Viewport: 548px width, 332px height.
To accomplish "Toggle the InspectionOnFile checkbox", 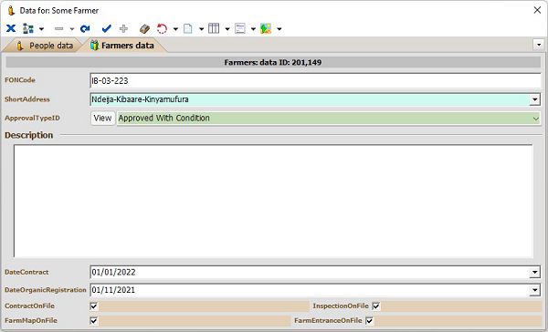I will (376, 306).
